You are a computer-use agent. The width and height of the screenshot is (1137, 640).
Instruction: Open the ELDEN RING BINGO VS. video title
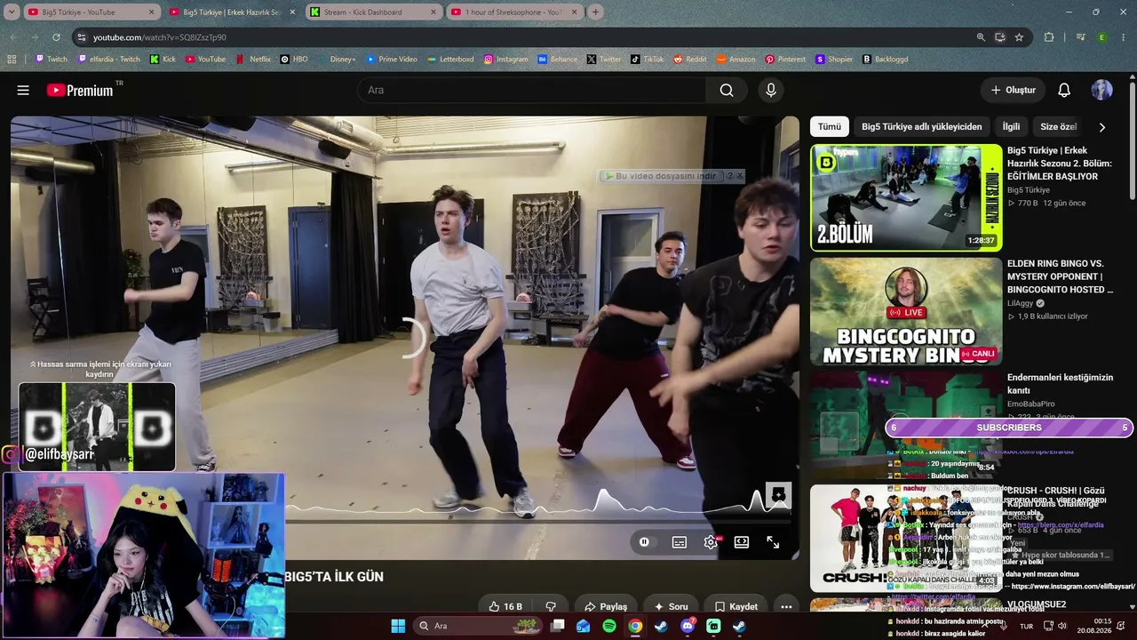pos(1060,276)
